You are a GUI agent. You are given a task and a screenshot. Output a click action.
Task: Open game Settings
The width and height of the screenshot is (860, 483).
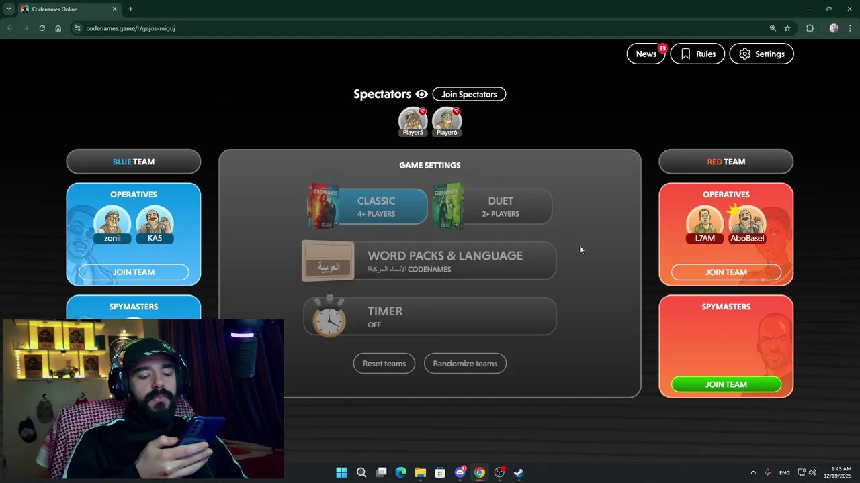pos(761,54)
